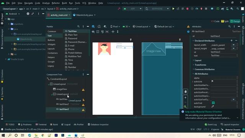
Task: Open the LinearLayout theme dropdown
Action: (x=141, y=26)
